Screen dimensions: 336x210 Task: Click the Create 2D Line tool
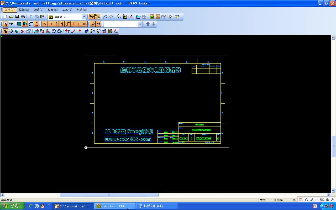93,31
